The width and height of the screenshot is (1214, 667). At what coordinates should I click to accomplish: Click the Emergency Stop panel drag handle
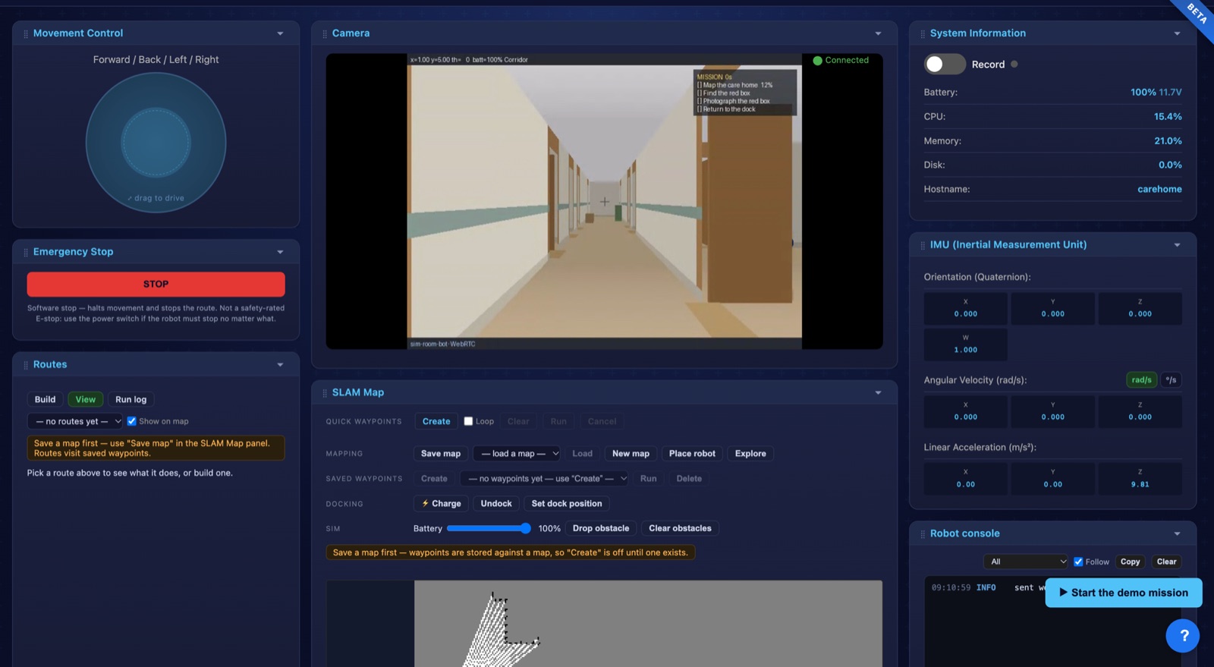(x=26, y=253)
